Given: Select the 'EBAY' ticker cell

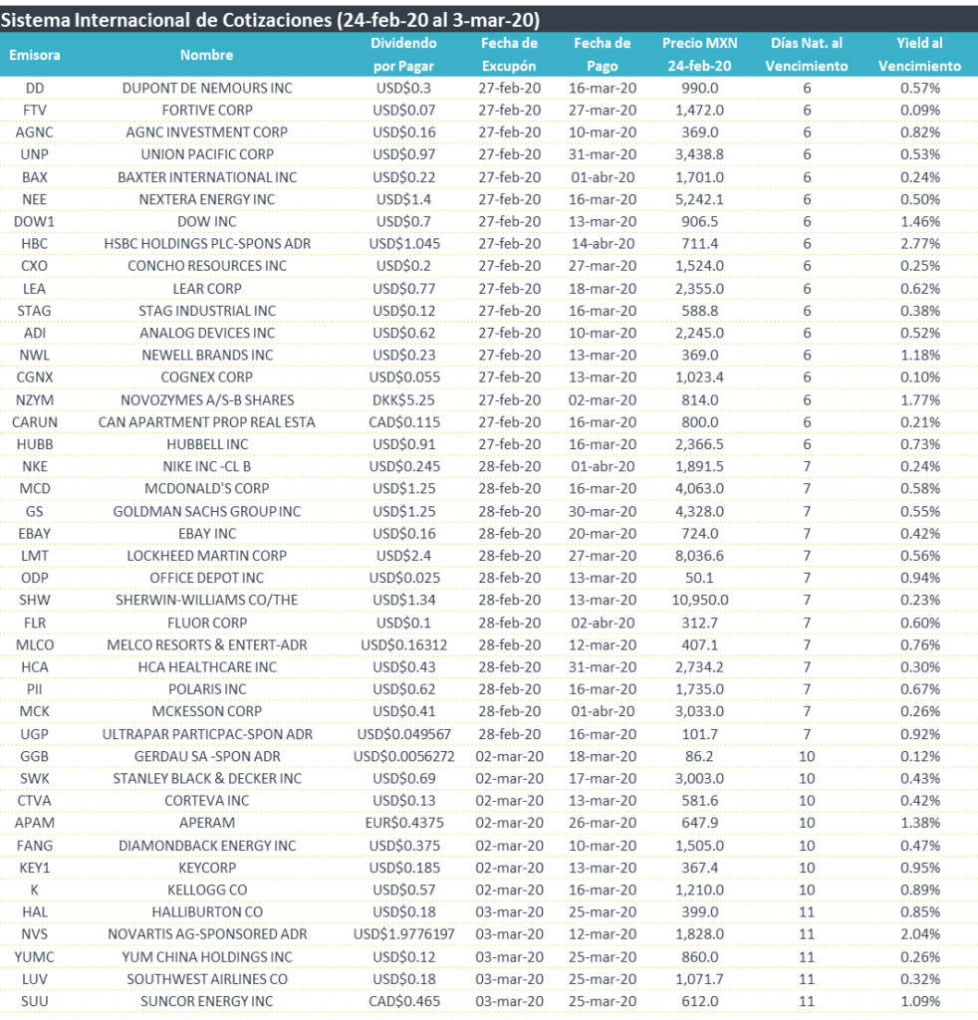Looking at the screenshot, I should coord(35,534).
